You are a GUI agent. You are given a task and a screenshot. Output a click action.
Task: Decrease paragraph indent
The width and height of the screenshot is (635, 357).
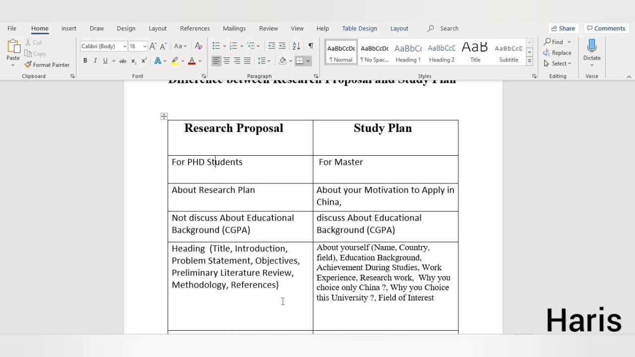click(x=271, y=46)
